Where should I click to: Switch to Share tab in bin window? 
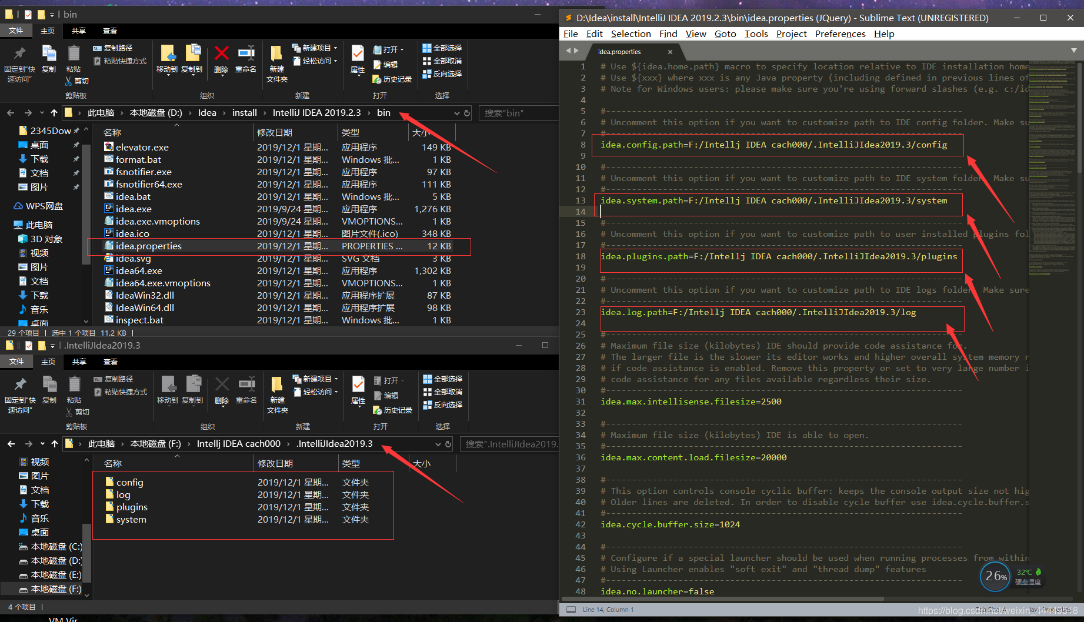[79, 31]
